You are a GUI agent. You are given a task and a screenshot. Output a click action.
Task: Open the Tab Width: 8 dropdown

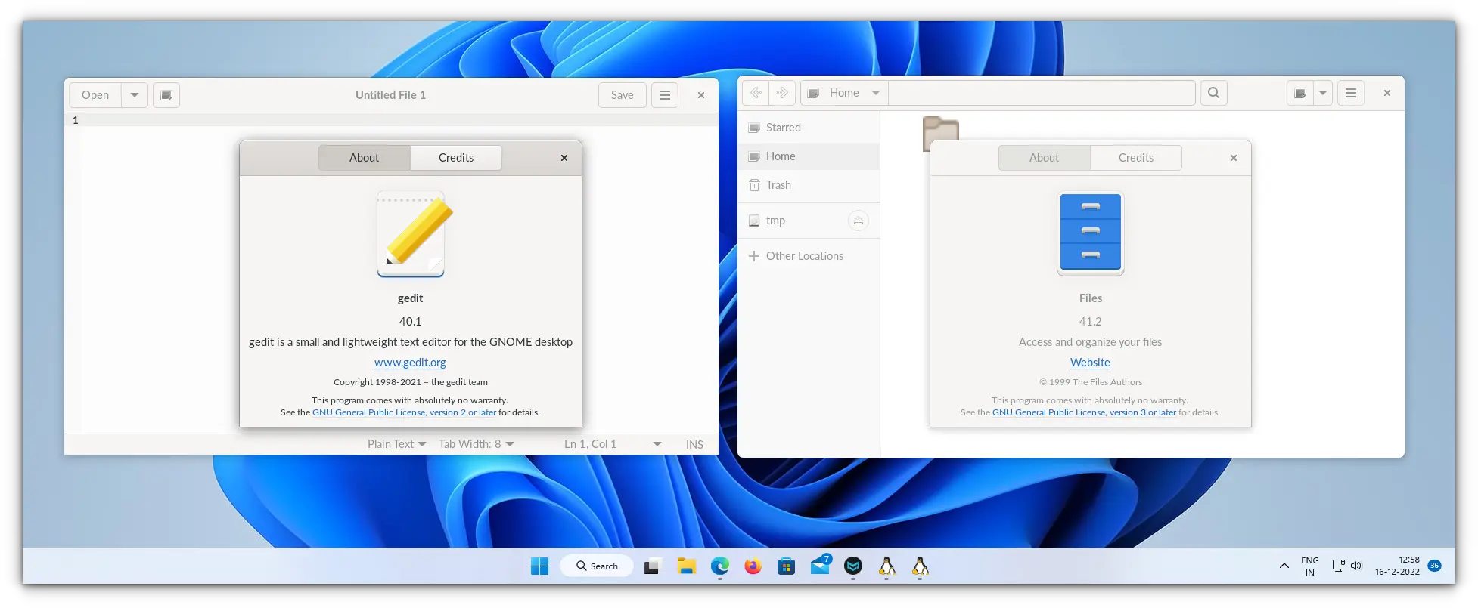click(477, 444)
